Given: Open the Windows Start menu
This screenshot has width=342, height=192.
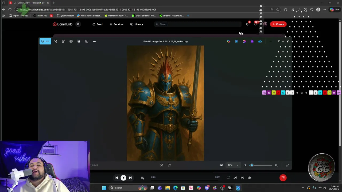Looking at the screenshot, I should pos(104,188).
